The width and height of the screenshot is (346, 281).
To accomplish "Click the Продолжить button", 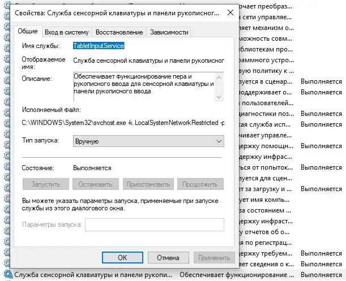I will pyautogui.click(x=200, y=184).
